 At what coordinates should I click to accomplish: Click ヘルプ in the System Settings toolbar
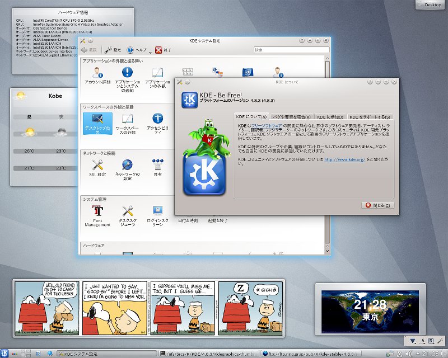pyautogui.click(x=137, y=50)
